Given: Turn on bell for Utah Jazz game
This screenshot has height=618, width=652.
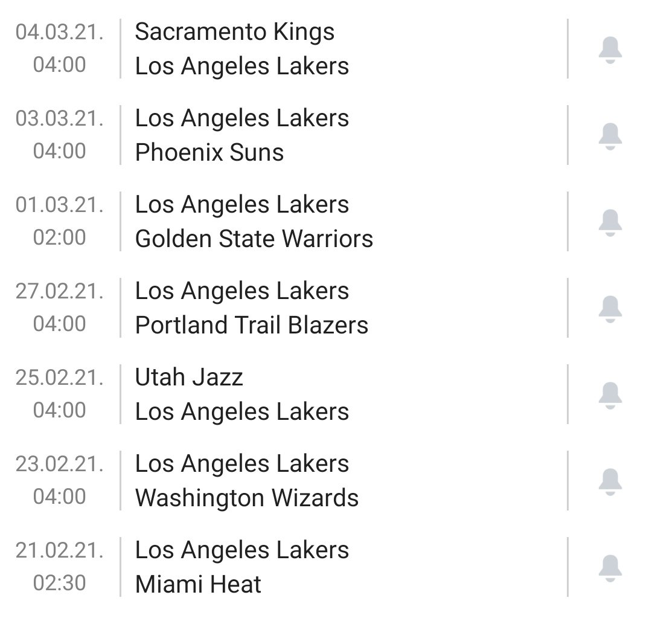Looking at the screenshot, I should click(610, 395).
